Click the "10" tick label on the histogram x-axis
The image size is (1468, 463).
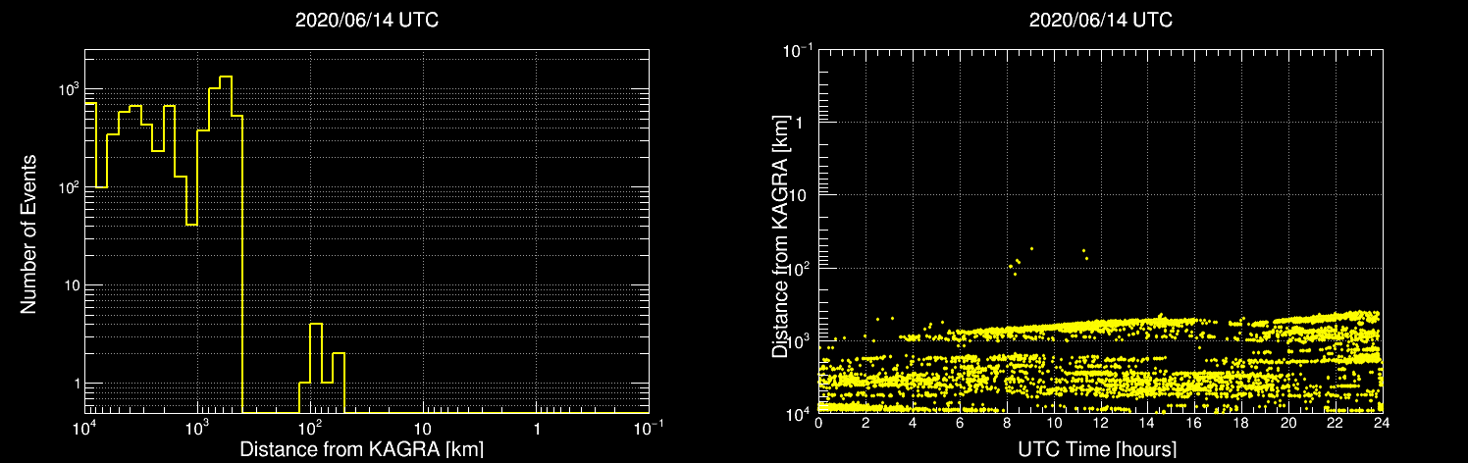pos(423,430)
